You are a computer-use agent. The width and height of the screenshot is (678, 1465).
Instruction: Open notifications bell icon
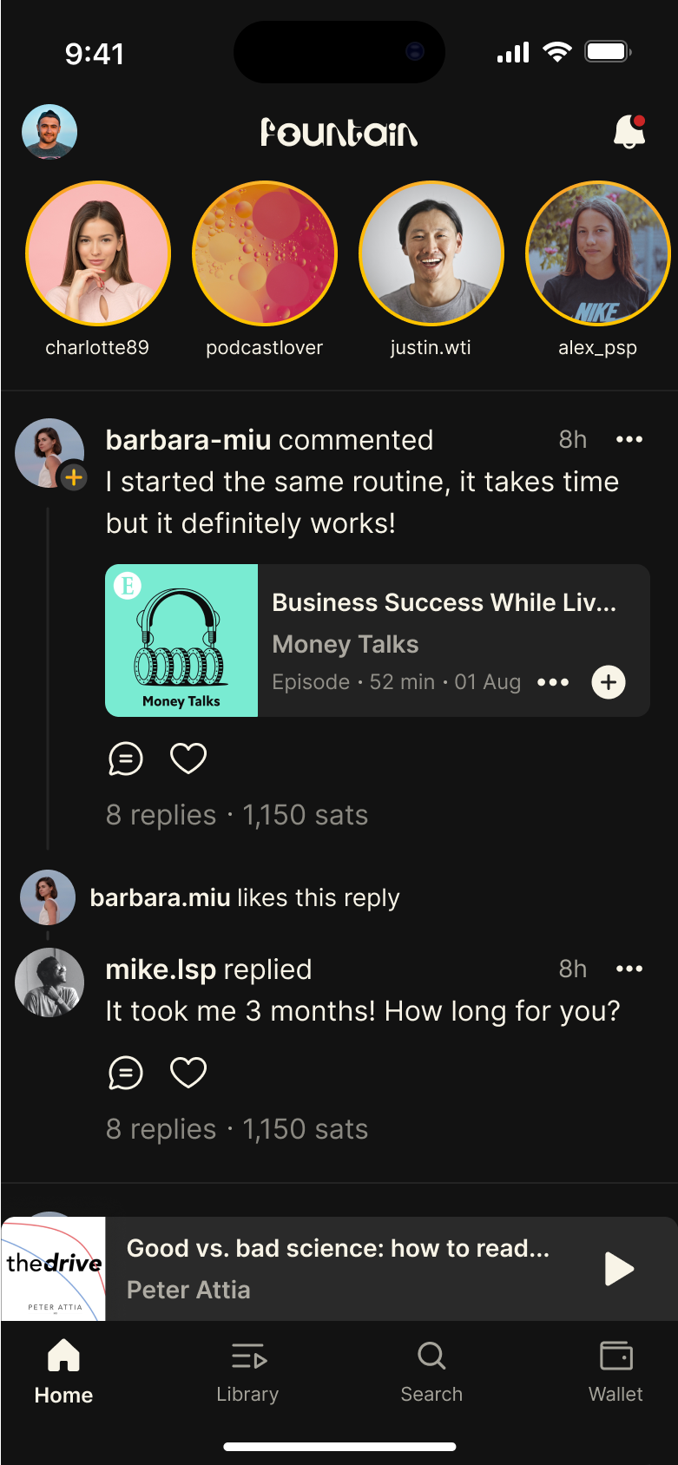[x=629, y=132]
